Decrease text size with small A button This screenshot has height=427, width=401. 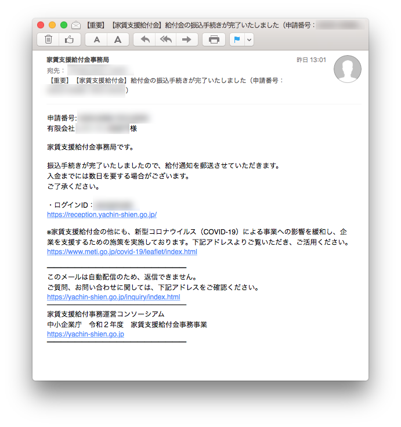click(x=96, y=39)
